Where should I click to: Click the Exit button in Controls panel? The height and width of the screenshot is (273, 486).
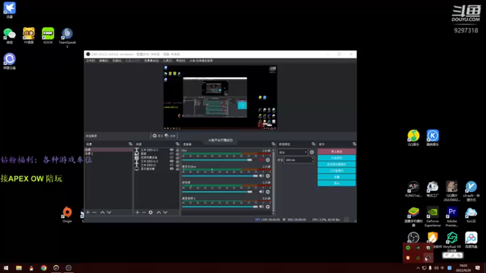click(x=337, y=183)
